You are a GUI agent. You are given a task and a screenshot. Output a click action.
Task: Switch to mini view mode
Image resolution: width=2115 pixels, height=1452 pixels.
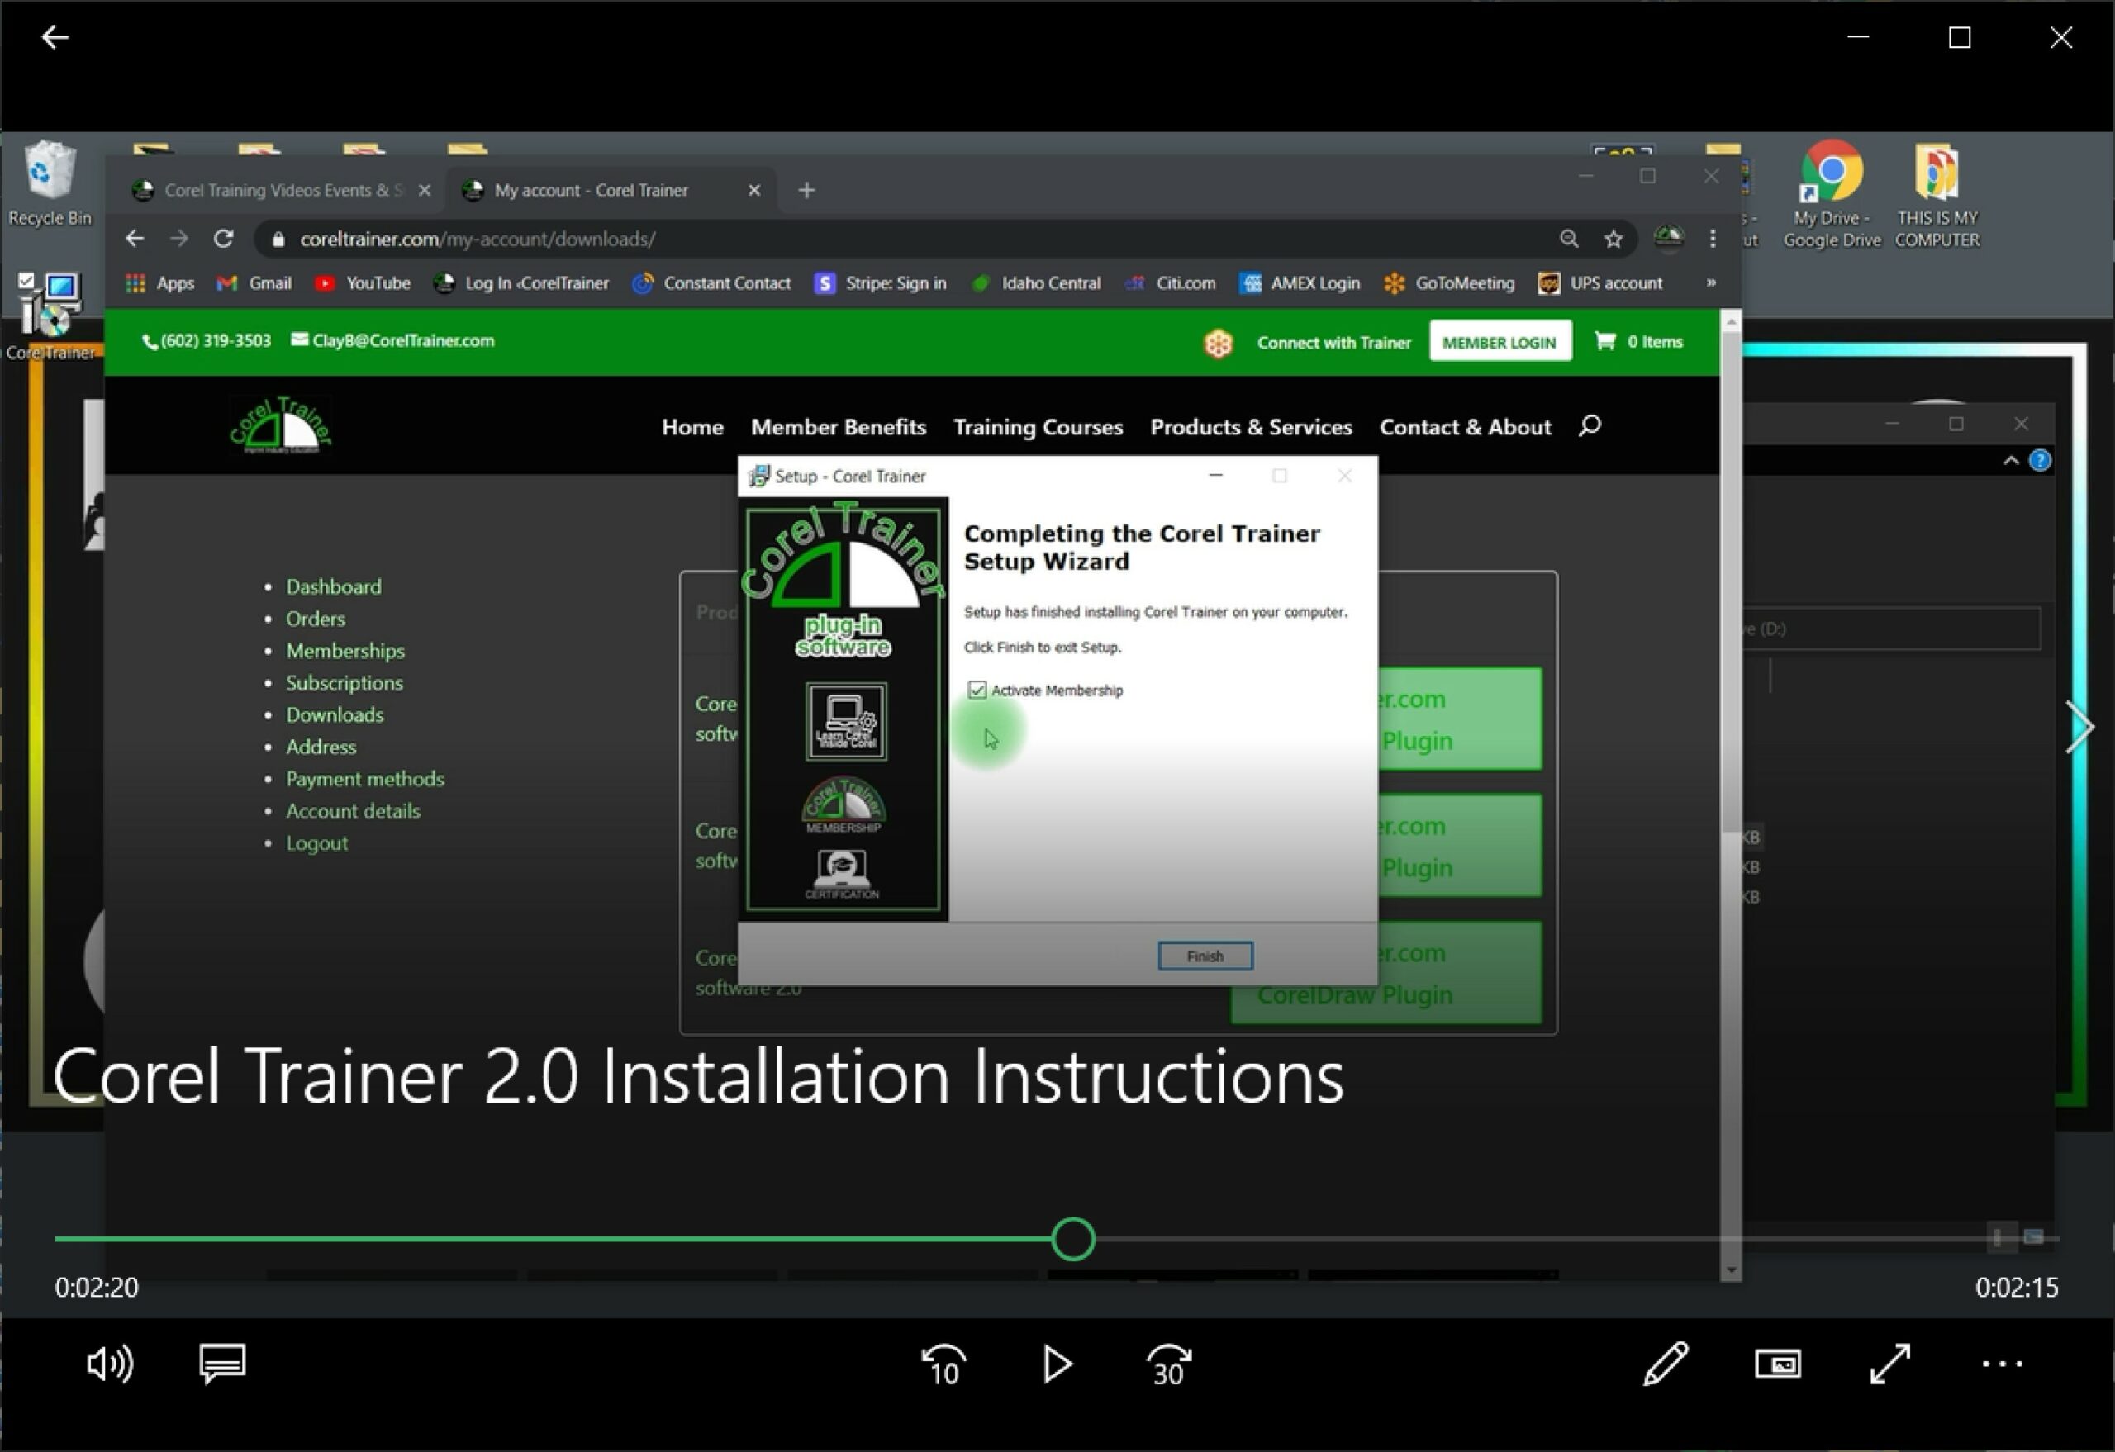click(1778, 1364)
